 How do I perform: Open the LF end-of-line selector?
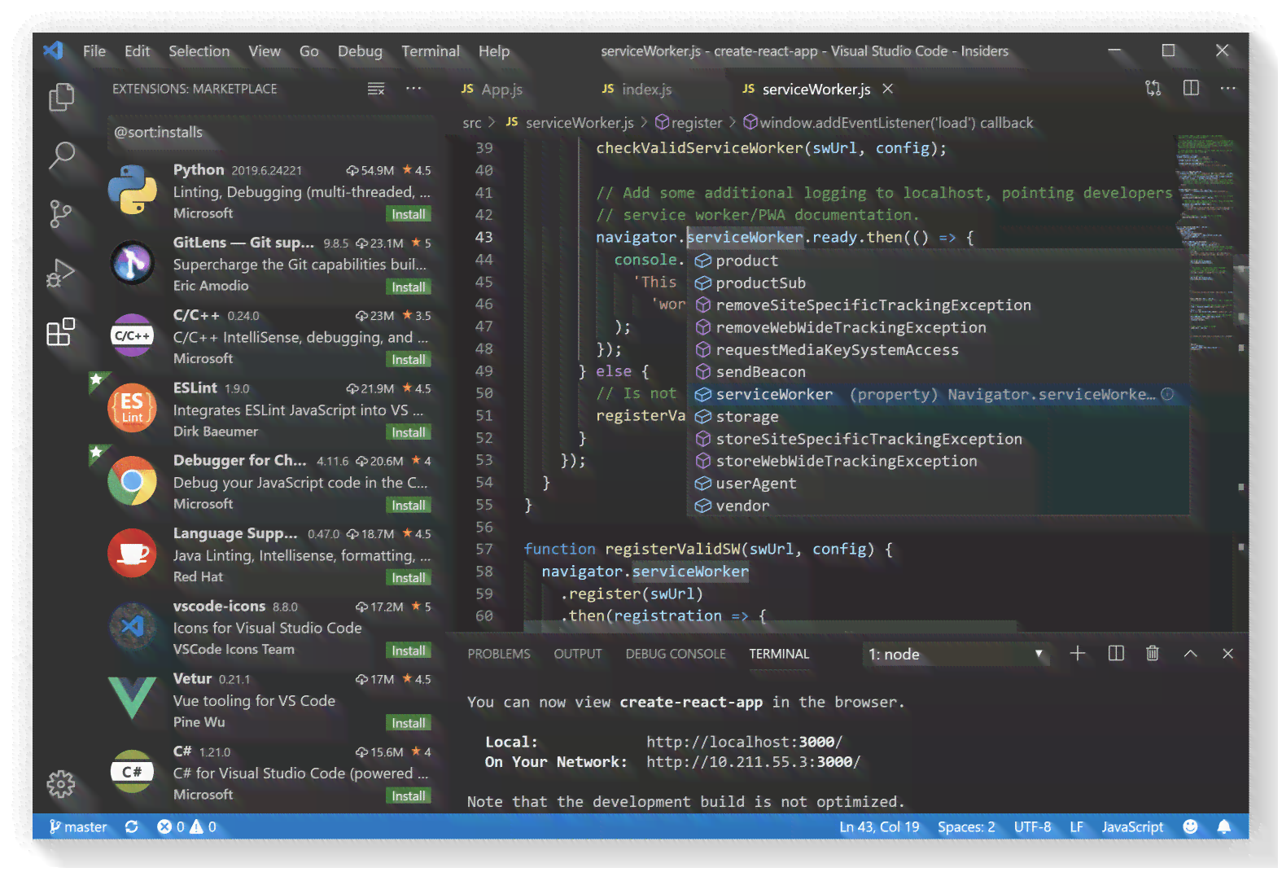click(1076, 827)
